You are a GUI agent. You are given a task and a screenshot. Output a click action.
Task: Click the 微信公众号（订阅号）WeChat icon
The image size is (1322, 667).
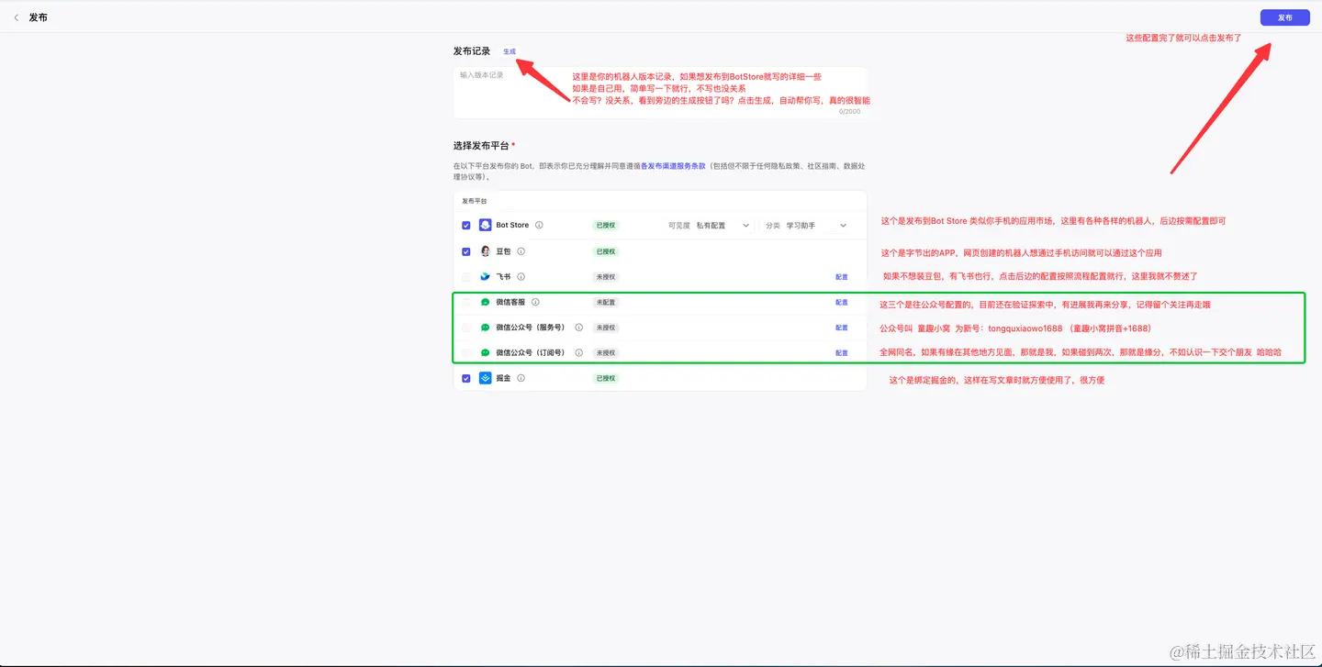click(x=486, y=352)
